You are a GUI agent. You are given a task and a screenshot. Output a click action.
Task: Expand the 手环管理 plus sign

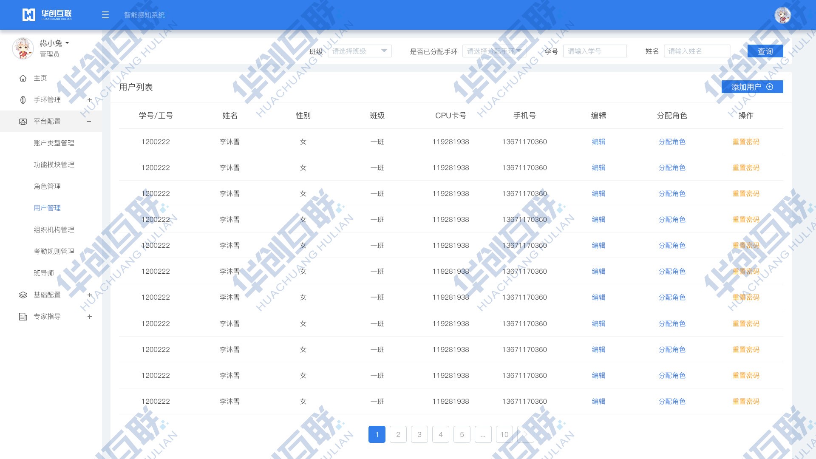(x=89, y=100)
